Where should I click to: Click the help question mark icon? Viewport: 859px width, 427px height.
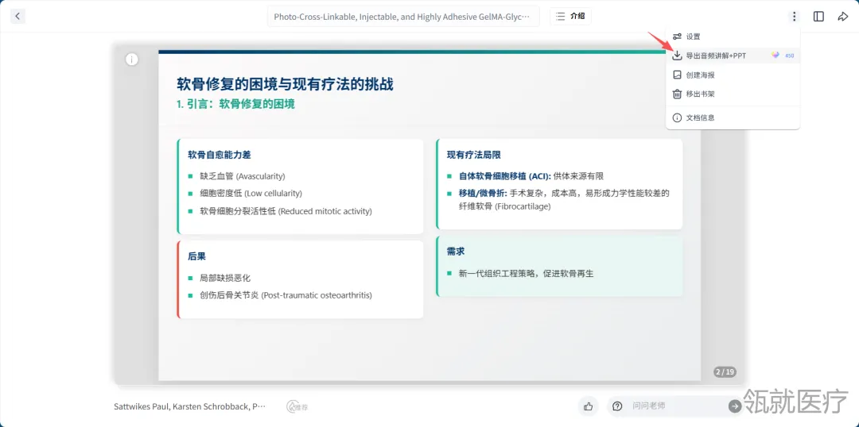[x=617, y=406]
